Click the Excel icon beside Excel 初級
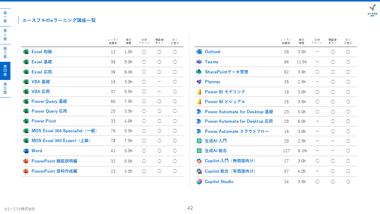Viewport: 380px width, 214px height. coord(26,52)
